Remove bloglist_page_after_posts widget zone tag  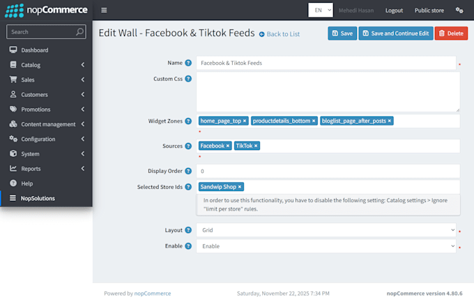coord(390,121)
